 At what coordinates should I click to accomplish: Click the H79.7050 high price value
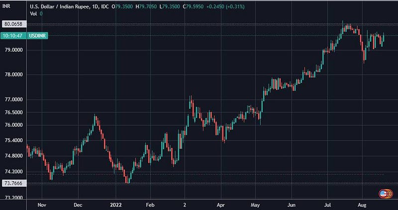click(x=145, y=7)
